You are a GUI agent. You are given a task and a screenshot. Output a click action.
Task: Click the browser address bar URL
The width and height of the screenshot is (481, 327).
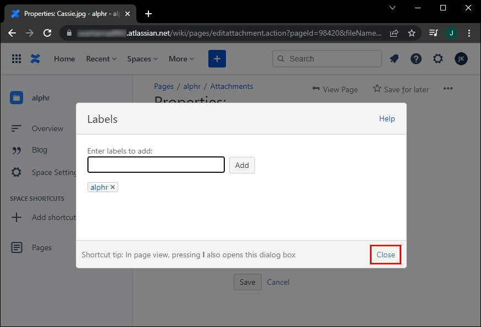[x=229, y=33]
